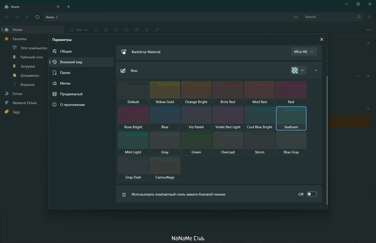Click the Copy icon in the toolbar
This screenshot has width=376, height=243.
tap(106, 30)
